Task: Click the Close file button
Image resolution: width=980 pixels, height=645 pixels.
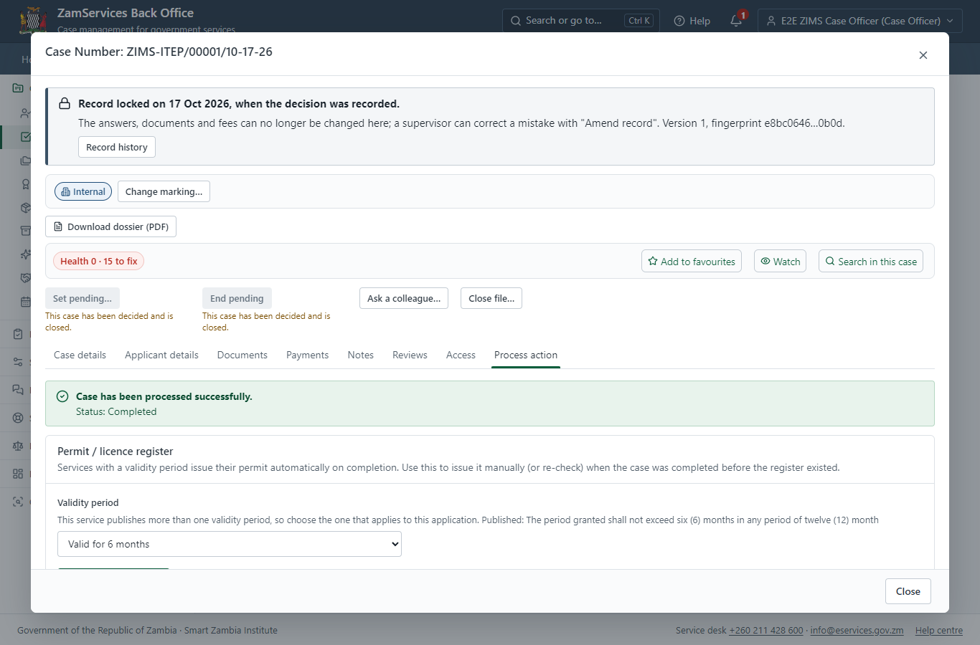Action: [x=491, y=298]
